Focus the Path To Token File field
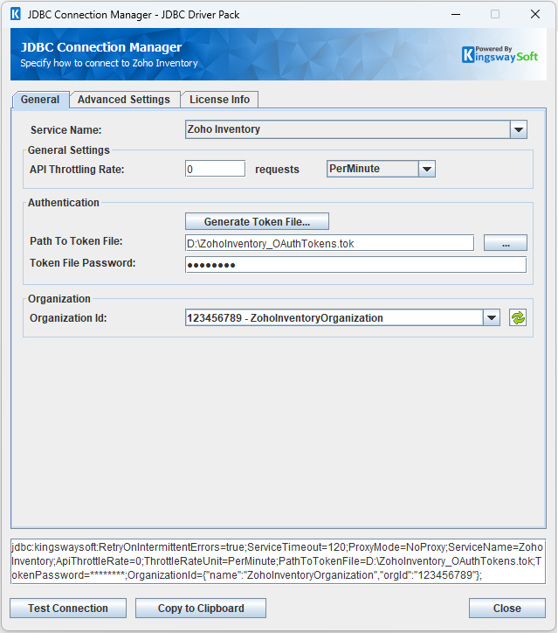Screen dimensions: 558x633 [x=328, y=244]
